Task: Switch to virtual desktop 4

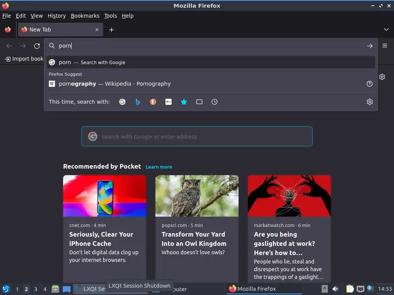Action: 45,289
